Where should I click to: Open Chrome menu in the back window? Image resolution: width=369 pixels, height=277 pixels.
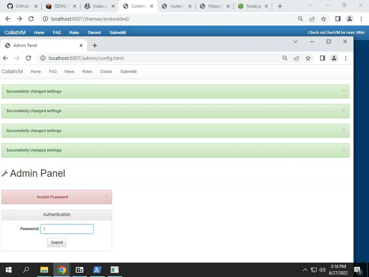[361, 19]
